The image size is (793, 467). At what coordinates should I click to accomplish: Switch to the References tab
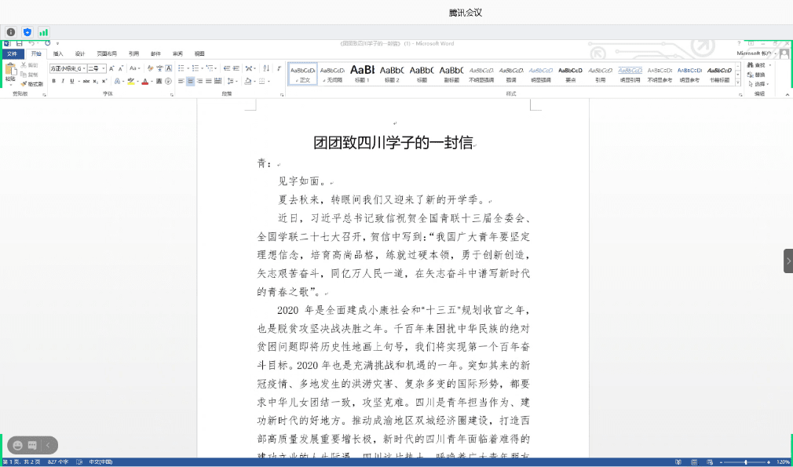[133, 53]
